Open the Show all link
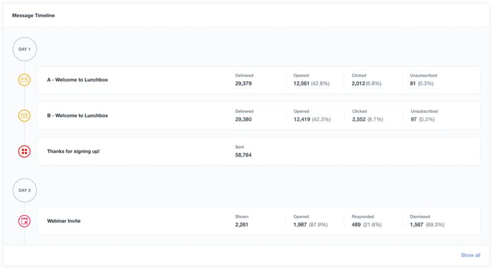The width and height of the screenshot is (495, 269). point(470,255)
